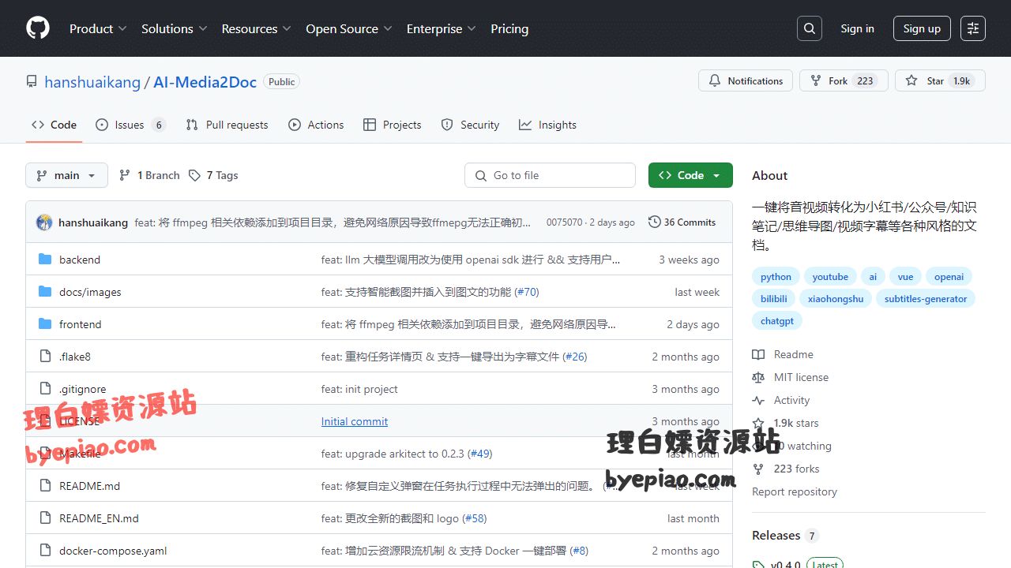1011x568 pixels.
Task: Open the backend folder name
Action: (x=80, y=260)
